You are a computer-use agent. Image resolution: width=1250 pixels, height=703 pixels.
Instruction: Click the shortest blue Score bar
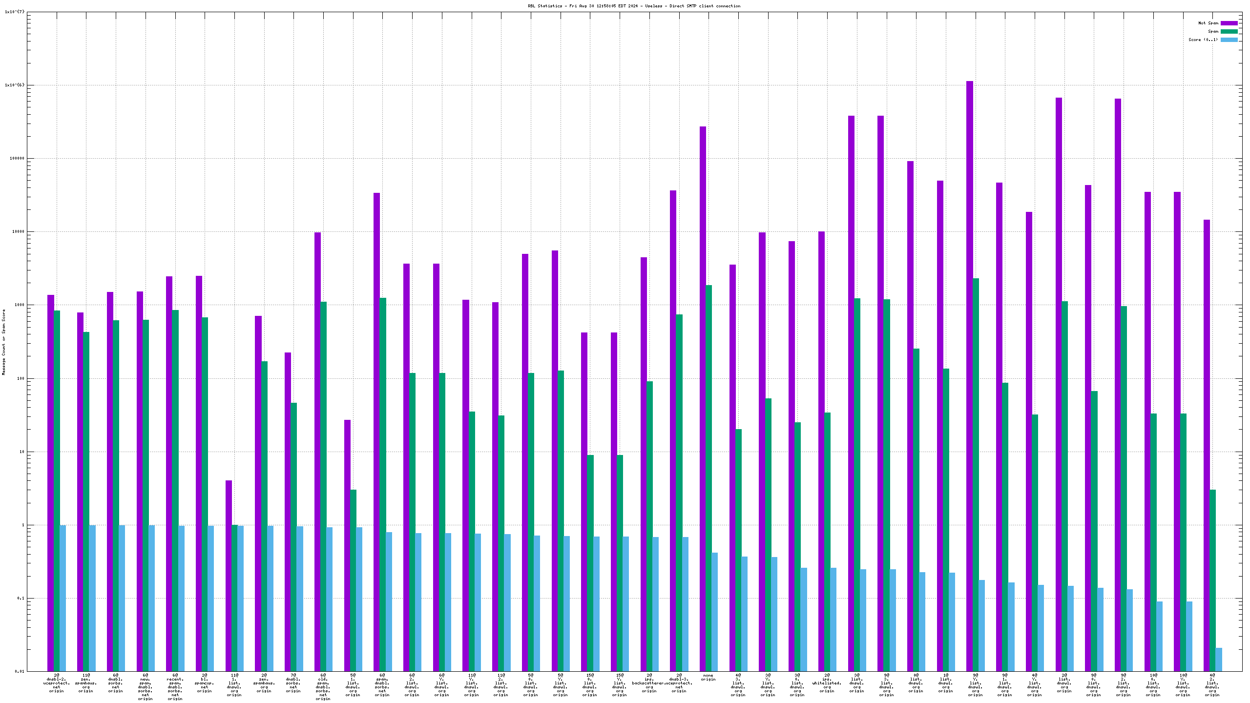tap(1219, 659)
